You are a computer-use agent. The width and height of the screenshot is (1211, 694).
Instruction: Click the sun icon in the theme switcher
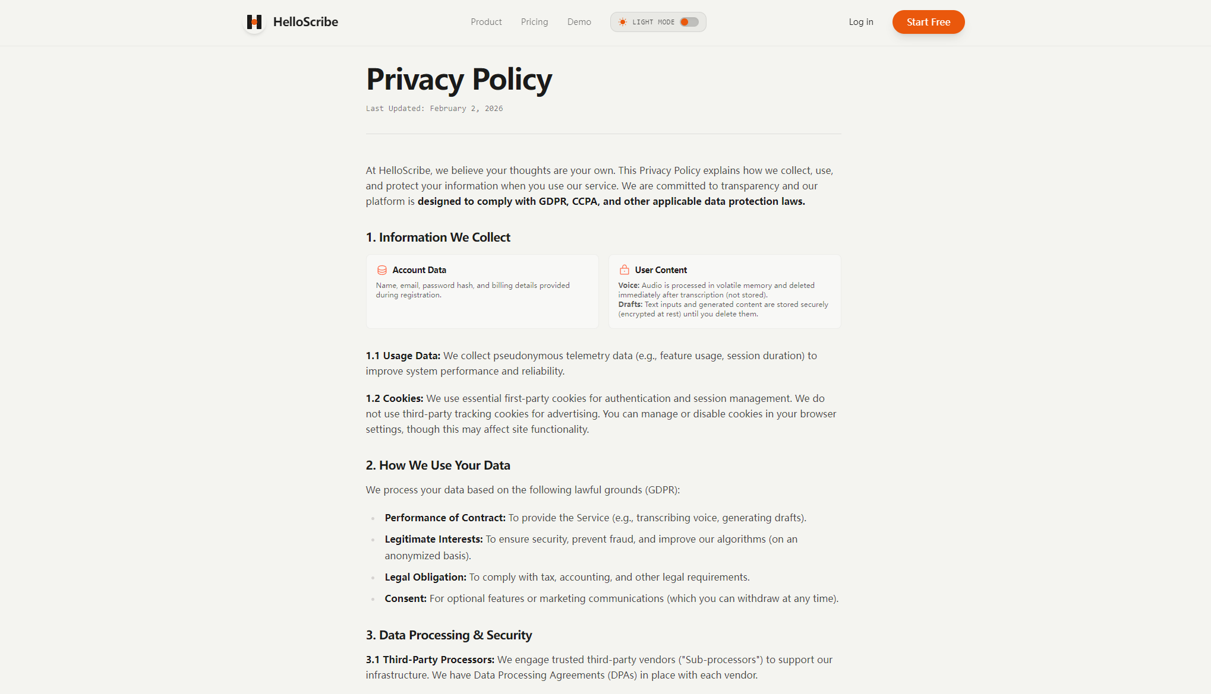tap(622, 22)
